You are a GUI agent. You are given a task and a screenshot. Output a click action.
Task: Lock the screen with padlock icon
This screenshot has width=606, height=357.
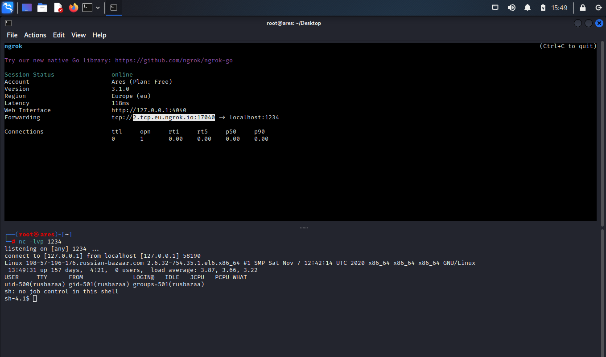(582, 8)
